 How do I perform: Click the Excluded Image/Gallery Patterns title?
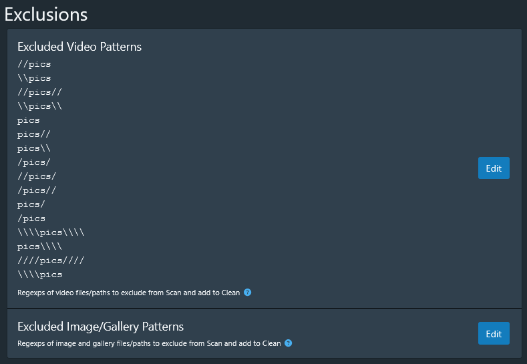click(x=100, y=327)
